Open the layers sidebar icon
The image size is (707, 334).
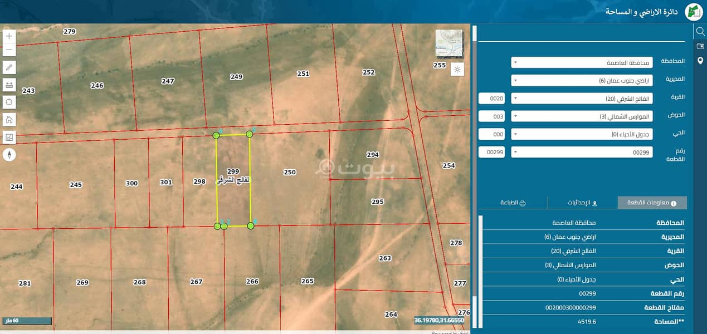pyautogui.click(x=700, y=46)
